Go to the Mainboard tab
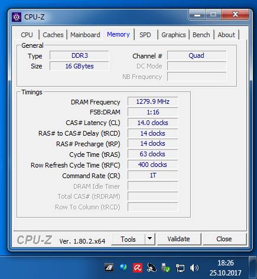The width and height of the screenshot is (257, 279). pyautogui.click(x=85, y=35)
